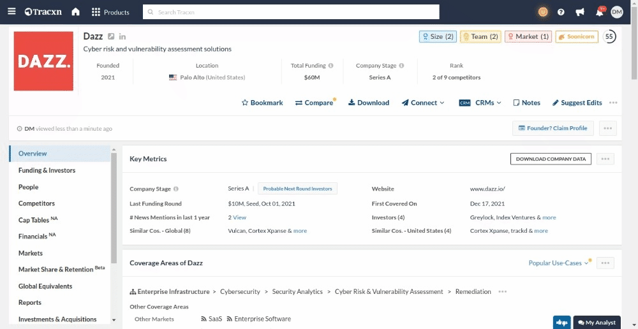Open the help question mark icon
This screenshot has height=329, width=638.
click(x=561, y=12)
